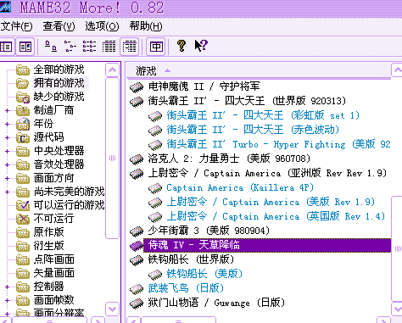The width and height of the screenshot is (402, 323).
Task: Switch to list view icon
Action: [89, 47]
